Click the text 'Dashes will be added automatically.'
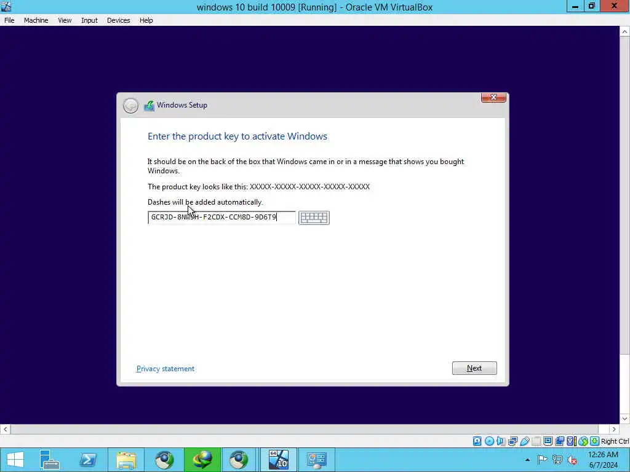The height and width of the screenshot is (472, 630). 205,202
